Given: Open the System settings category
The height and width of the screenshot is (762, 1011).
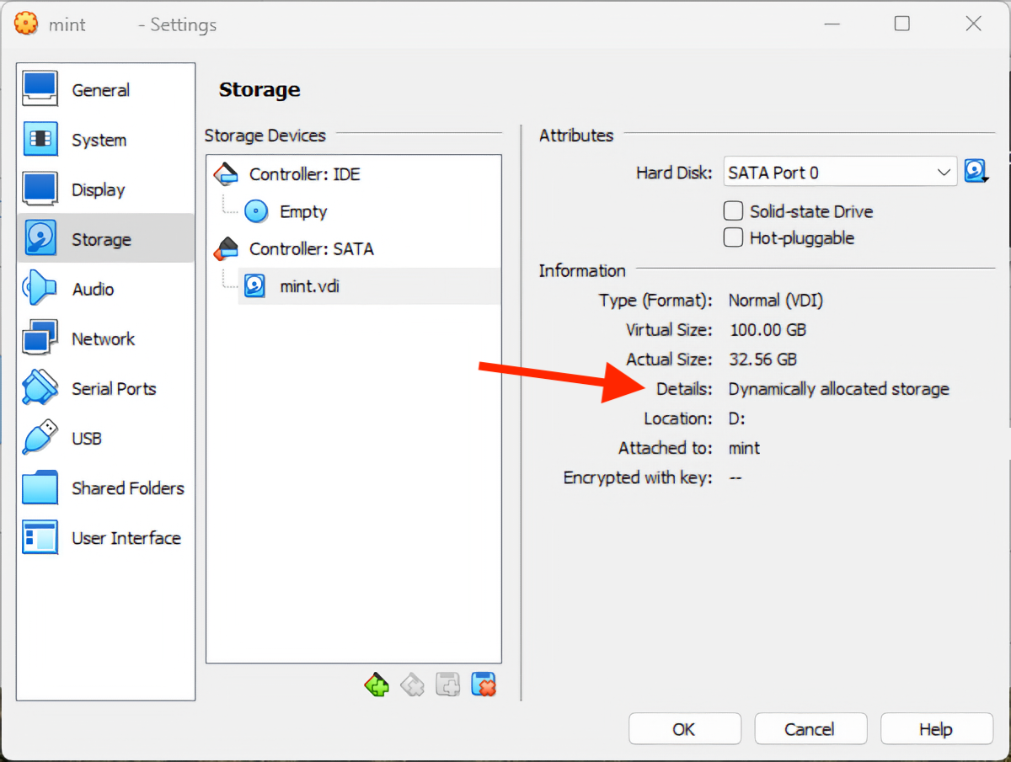Looking at the screenshot, I should [x=106, y=140].
